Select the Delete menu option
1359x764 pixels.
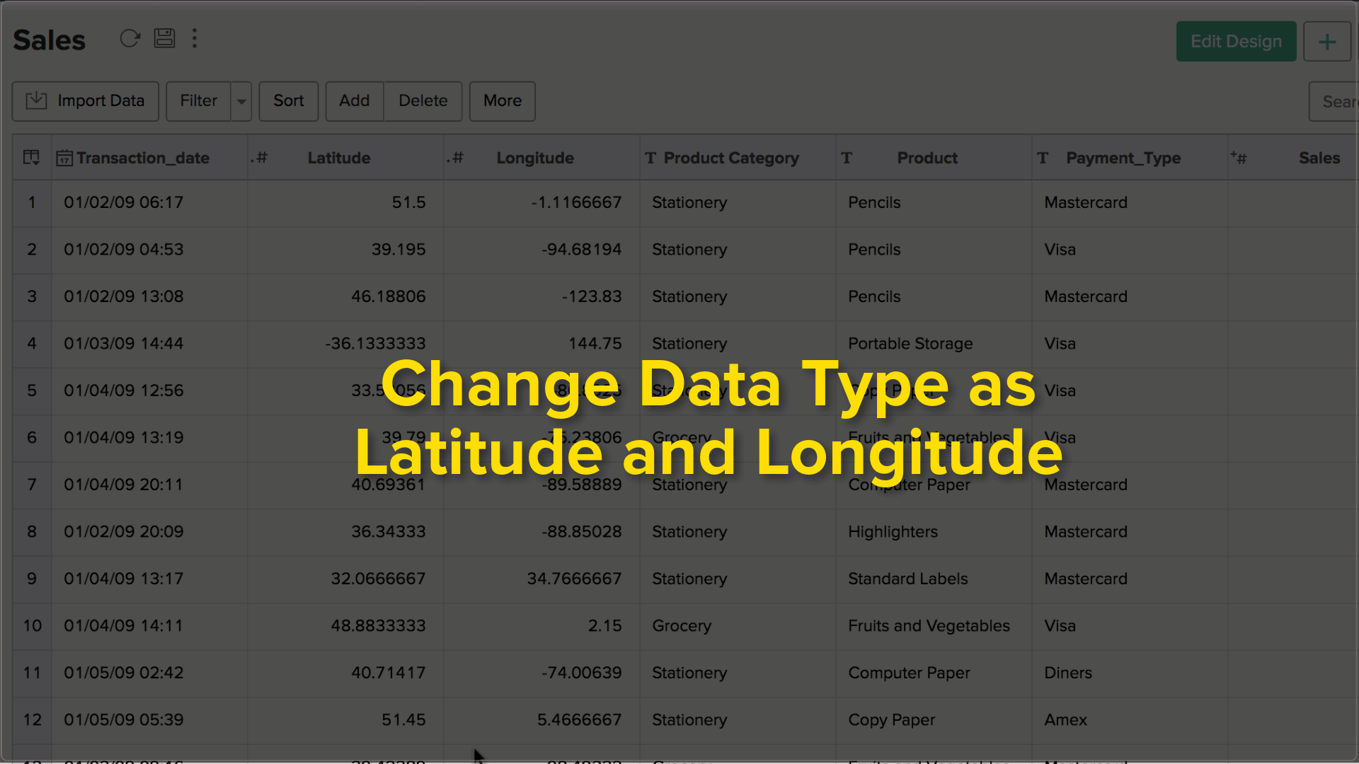click(422, 100)
